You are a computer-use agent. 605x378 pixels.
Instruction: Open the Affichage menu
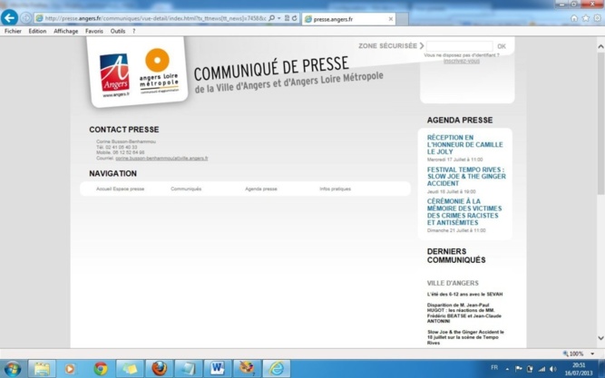65,31
